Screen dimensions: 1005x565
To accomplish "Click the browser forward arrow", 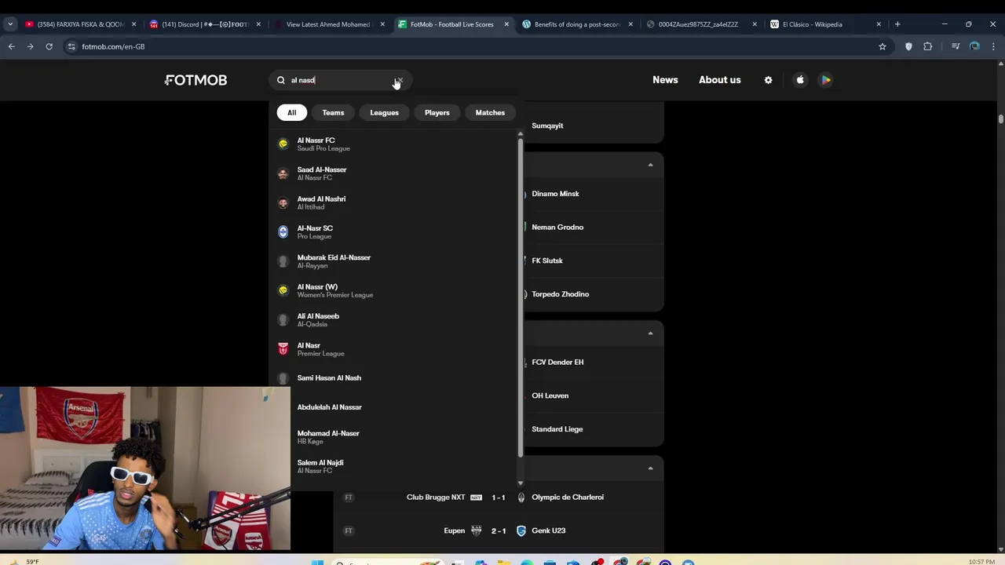I will 30,46.
